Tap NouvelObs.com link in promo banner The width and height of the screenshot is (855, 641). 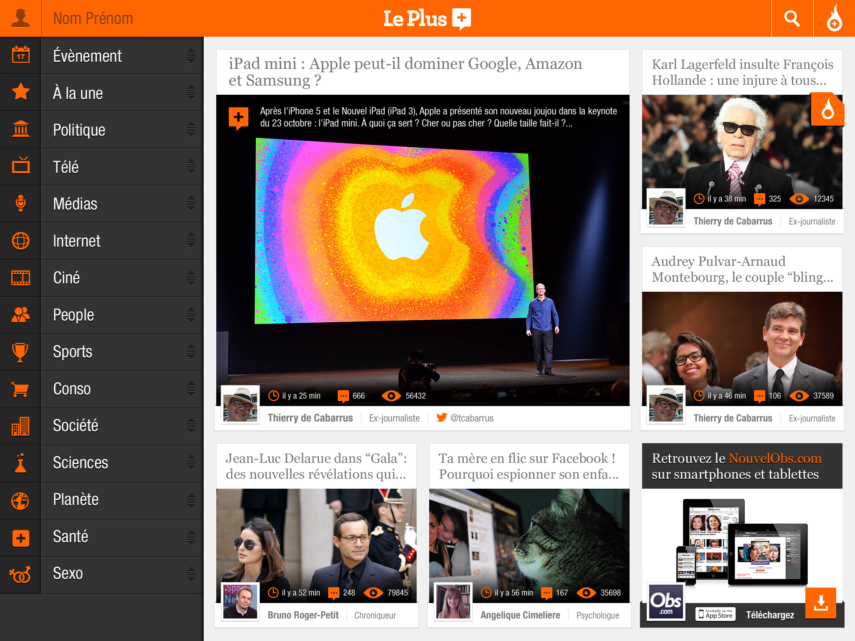click(775, 458)
